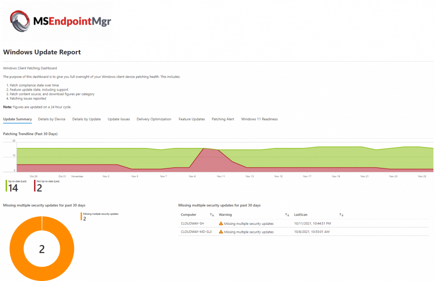Click the green Up-to-date legend color bar
435x281 pixels.
pos(6,186)
